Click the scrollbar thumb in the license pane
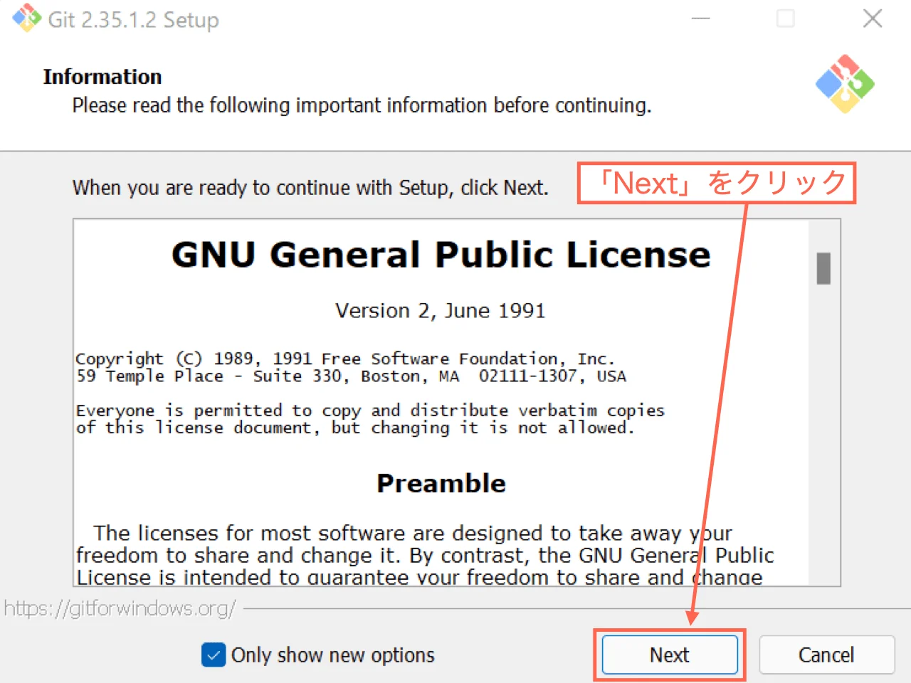The image size is (911, 683). (x=823, y=269)
